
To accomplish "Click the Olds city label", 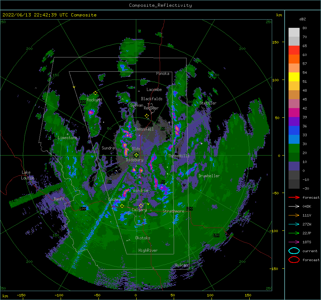I will pyautogui.click(x=136, y=149).
